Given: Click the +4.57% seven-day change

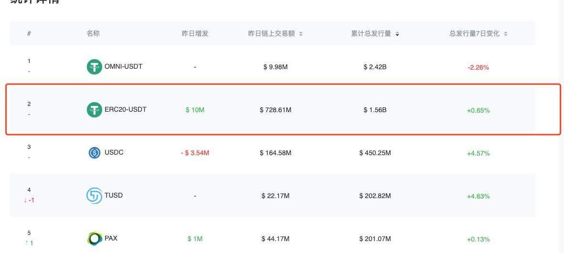Looking at the screenshot, I should pos(479,153).
